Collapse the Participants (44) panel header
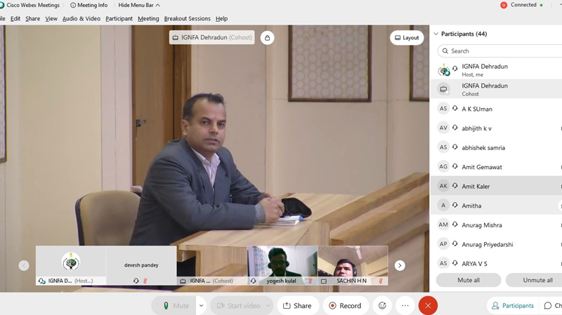Screen dimensions: 562x315 pyautogui.click(x=436, y=34)
